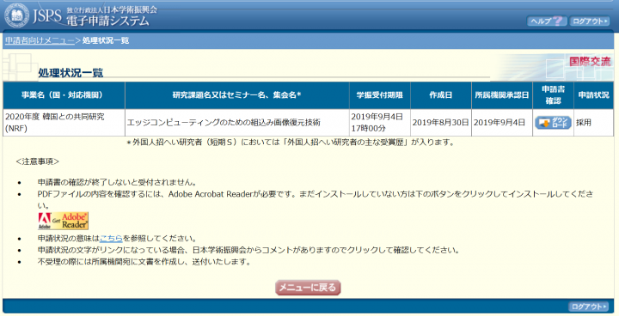Image resolution: width=619 pixels, height=316 pixels.
Task: Go to 申請者向けメニュー breadcrumb link
Action: [x=40, y=40]
